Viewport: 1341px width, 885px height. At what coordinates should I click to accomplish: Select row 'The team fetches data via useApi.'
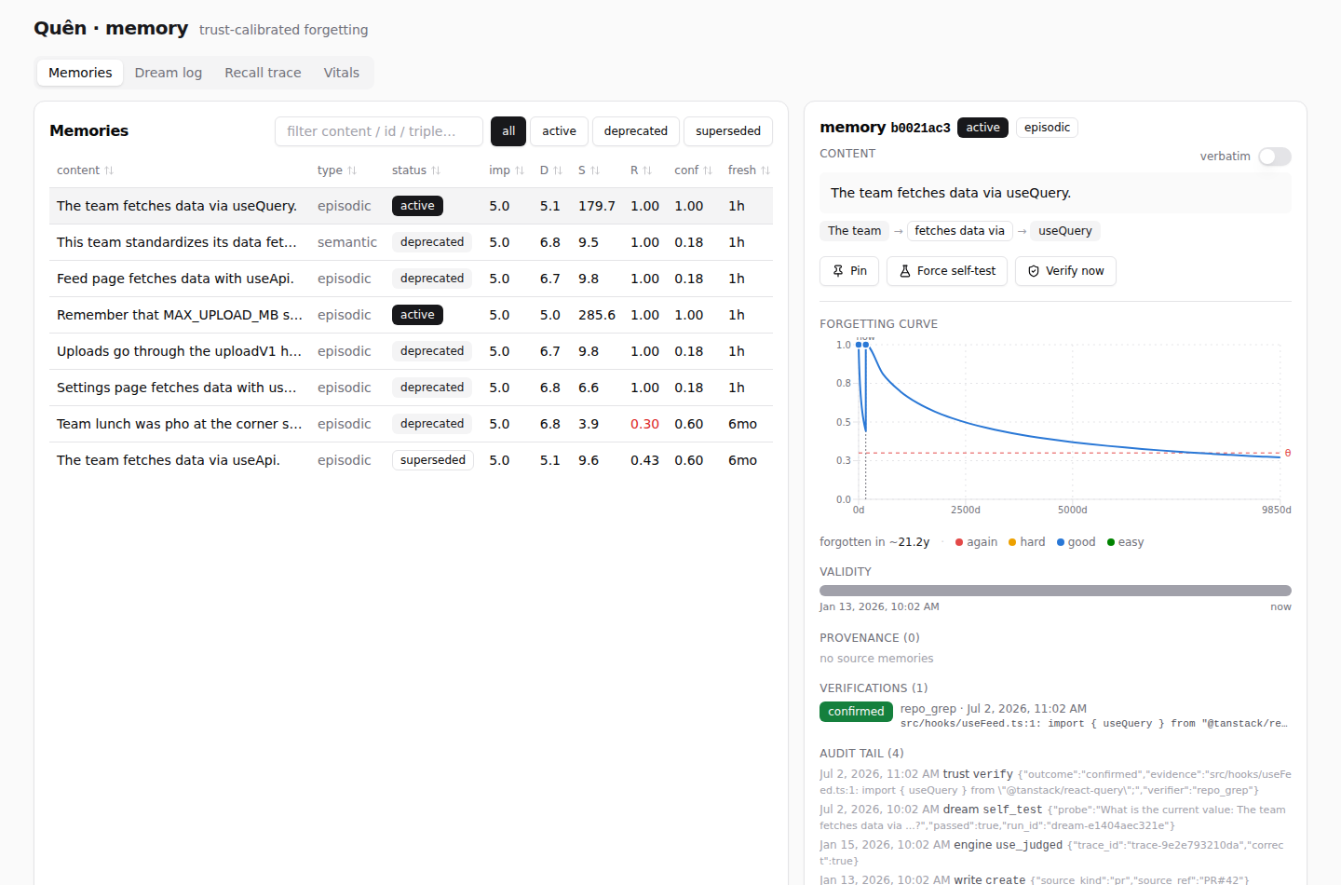point(411,460)
